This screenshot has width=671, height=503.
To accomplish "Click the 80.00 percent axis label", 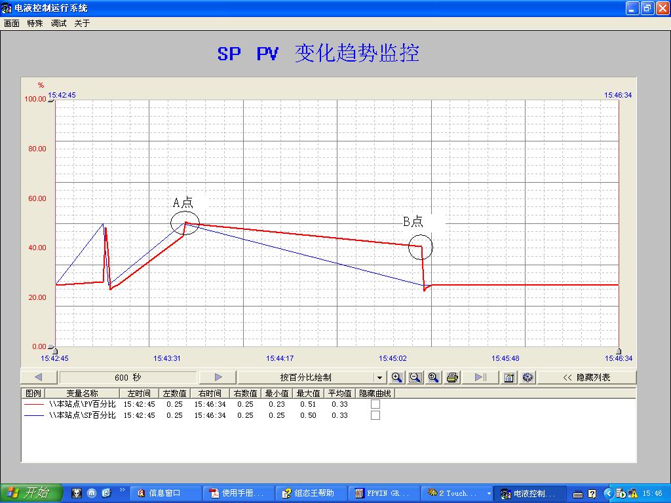I will pos(37,149).
